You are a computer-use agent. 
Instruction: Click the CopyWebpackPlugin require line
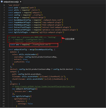pyautogui.click(x=36, y=22)
